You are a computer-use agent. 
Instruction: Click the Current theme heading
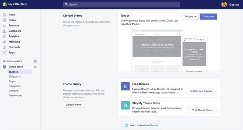73,16
